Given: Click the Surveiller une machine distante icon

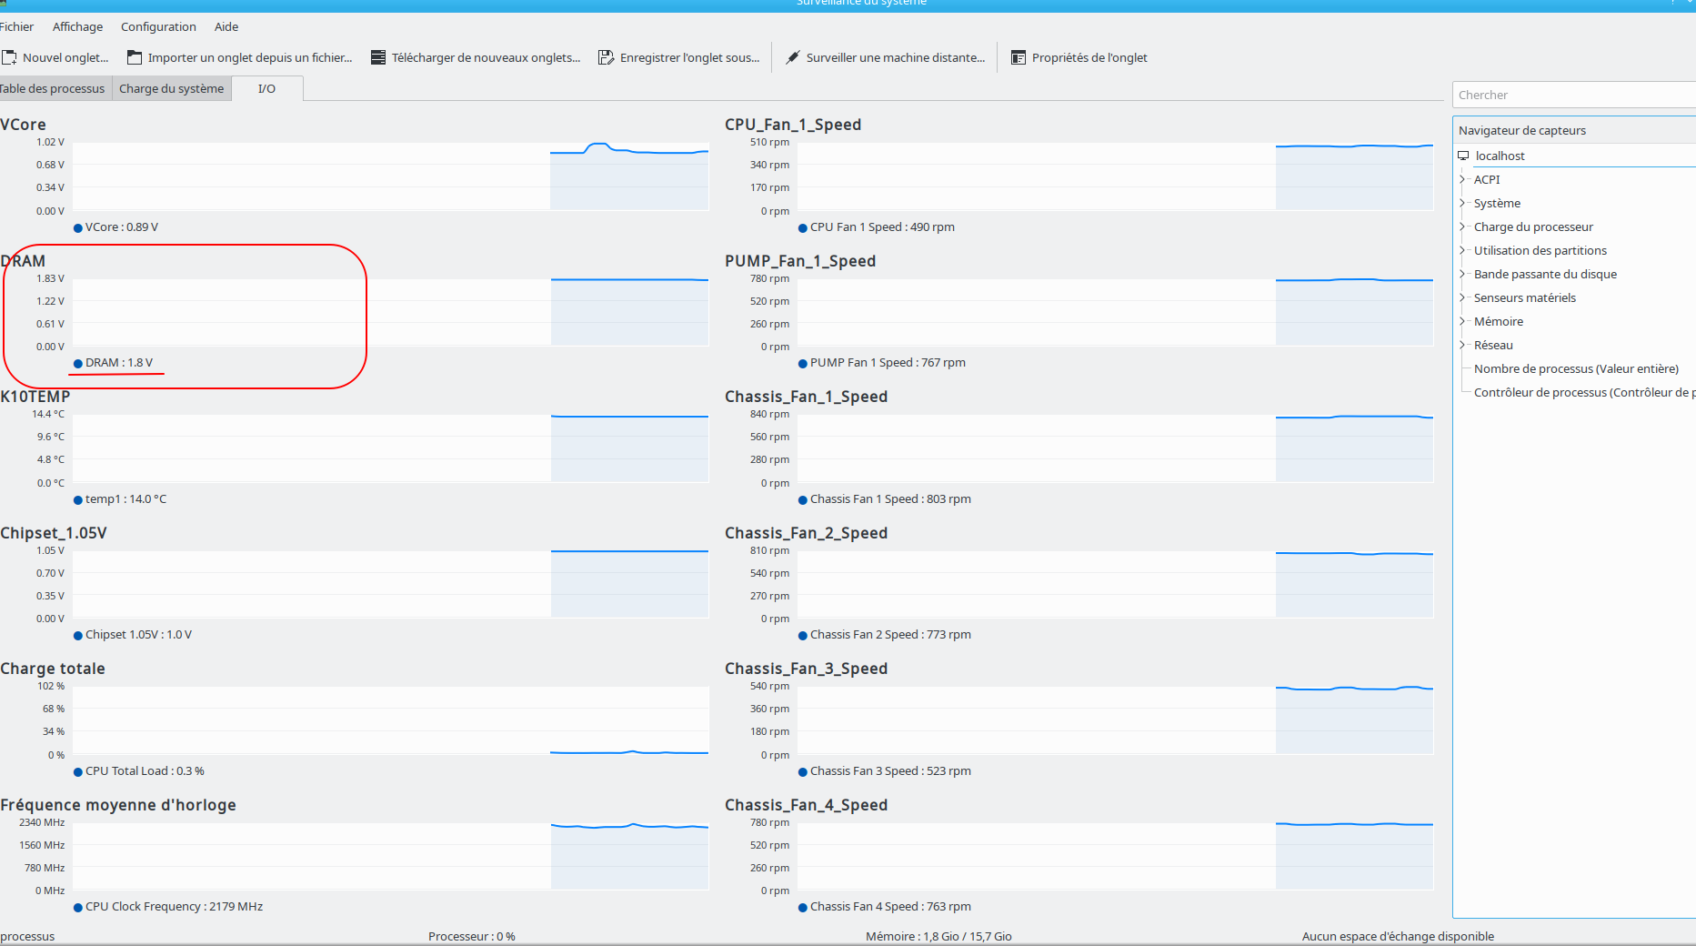Looking at the screenshot, I should [792, 57].
